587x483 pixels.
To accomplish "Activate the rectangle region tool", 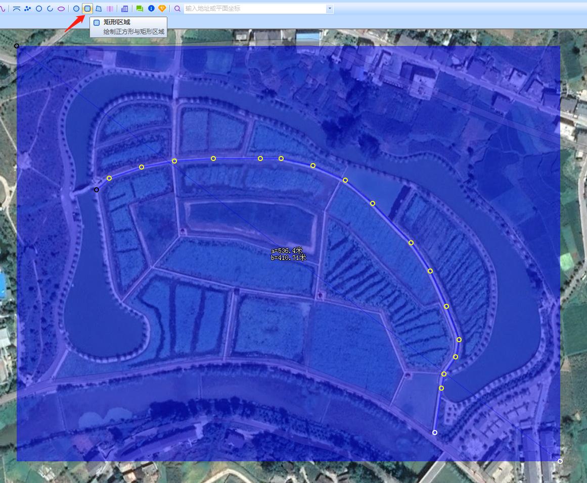I will 87,9.
